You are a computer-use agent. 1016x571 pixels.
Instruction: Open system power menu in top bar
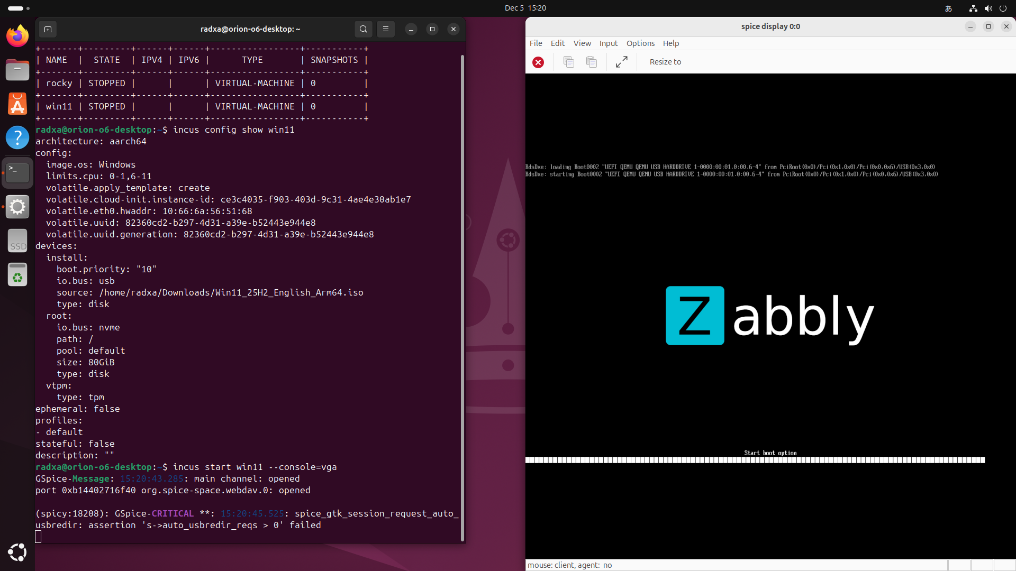coord(1003,8)
